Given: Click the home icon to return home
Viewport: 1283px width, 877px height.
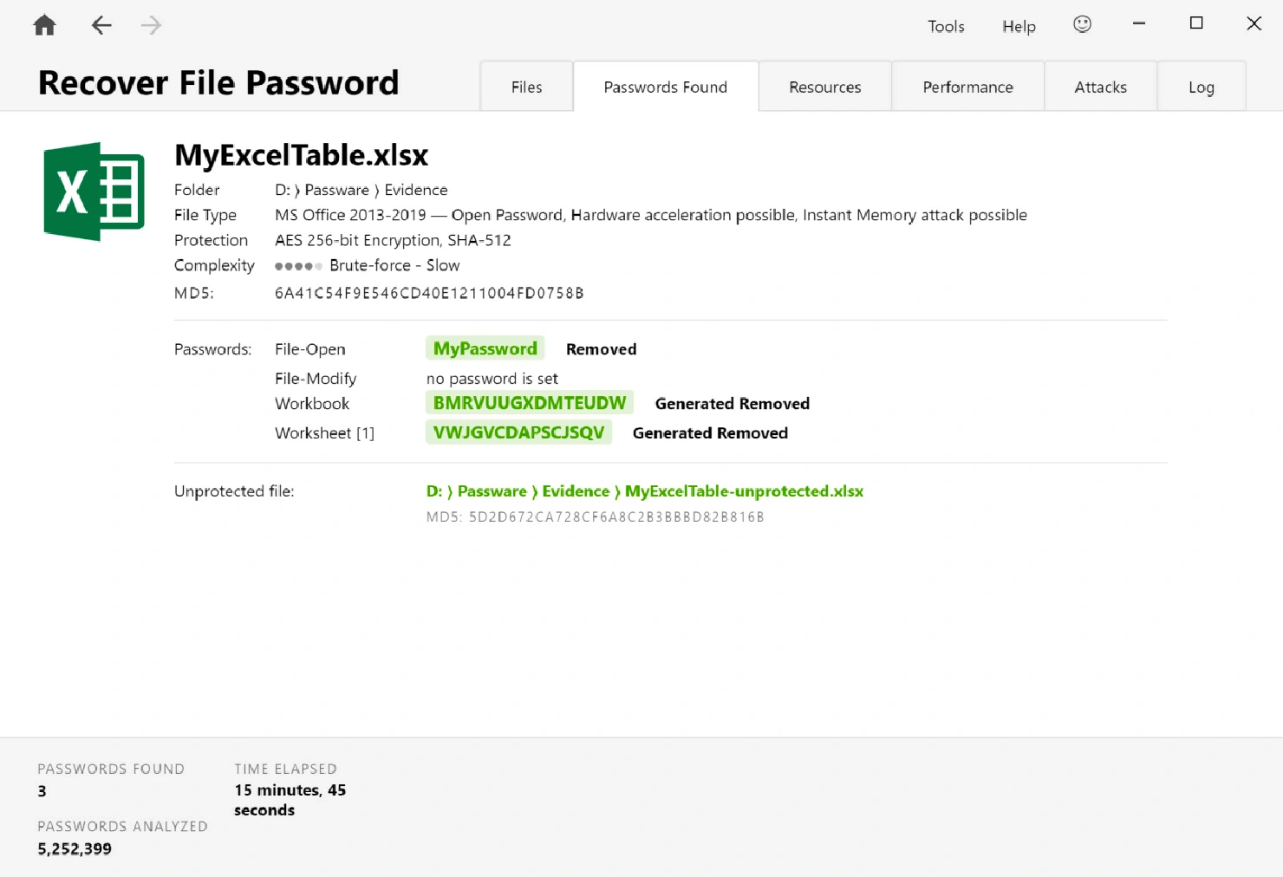Looking at the screenshot, I should point(43,25).
